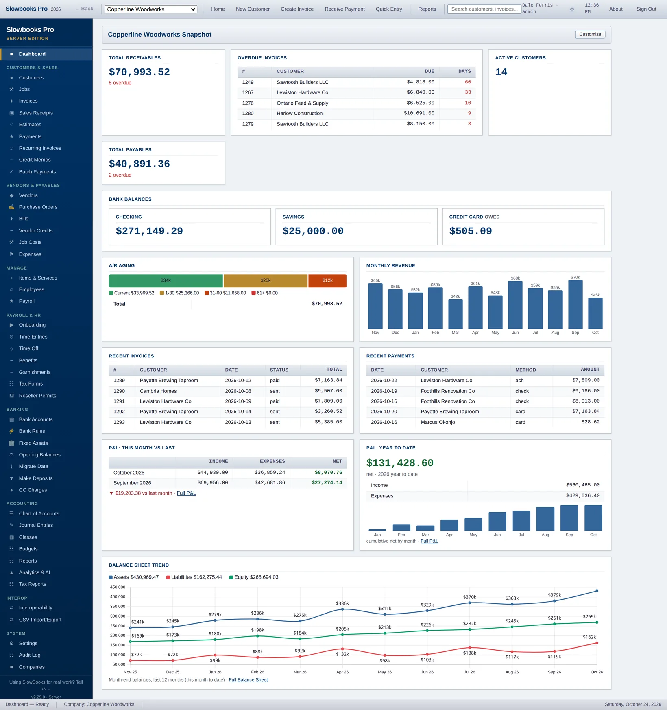
Task: Open Quick Entry in top menu
Action: (389, 9)
